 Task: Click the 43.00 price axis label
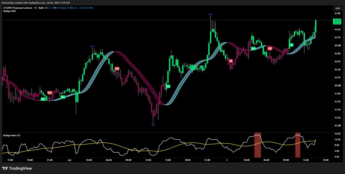pos(337,45)
